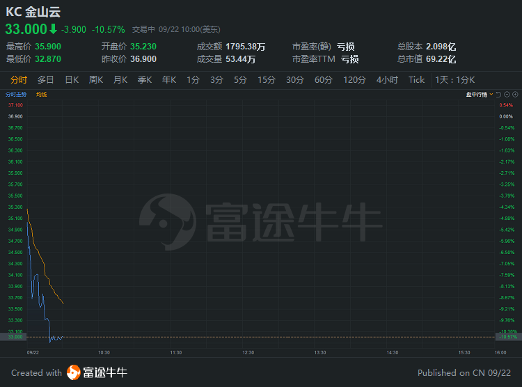Choose the 3分 interval tab

pyautogui.click(x=216, y=80)
